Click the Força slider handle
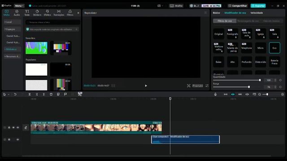The height and width of the screenshot is (161, 287). (x=249, y=87)
